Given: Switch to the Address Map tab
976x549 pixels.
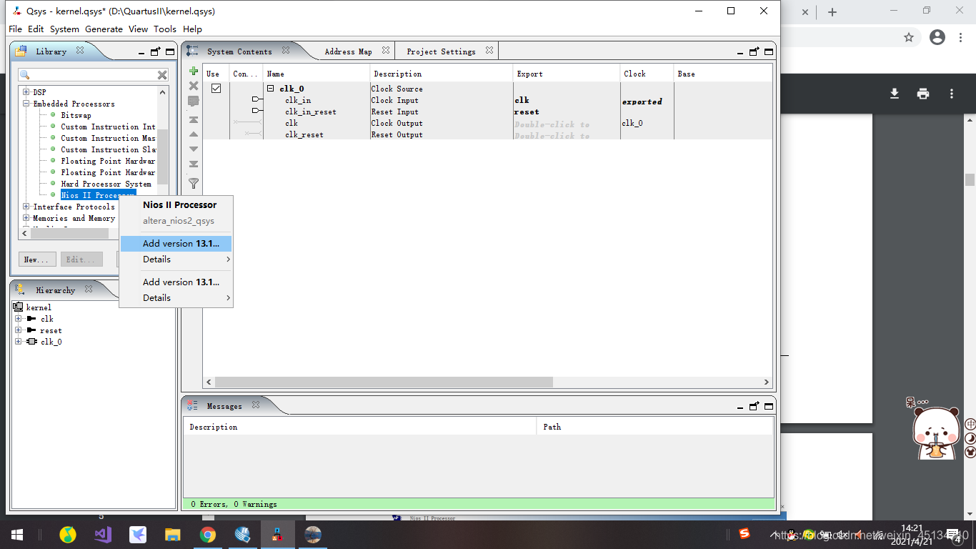Looking at the screenshot, I should click(348, 51).
